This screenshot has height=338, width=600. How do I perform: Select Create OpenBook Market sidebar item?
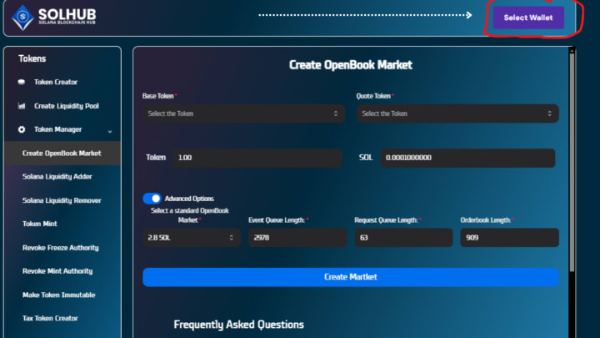coord(62,154)
